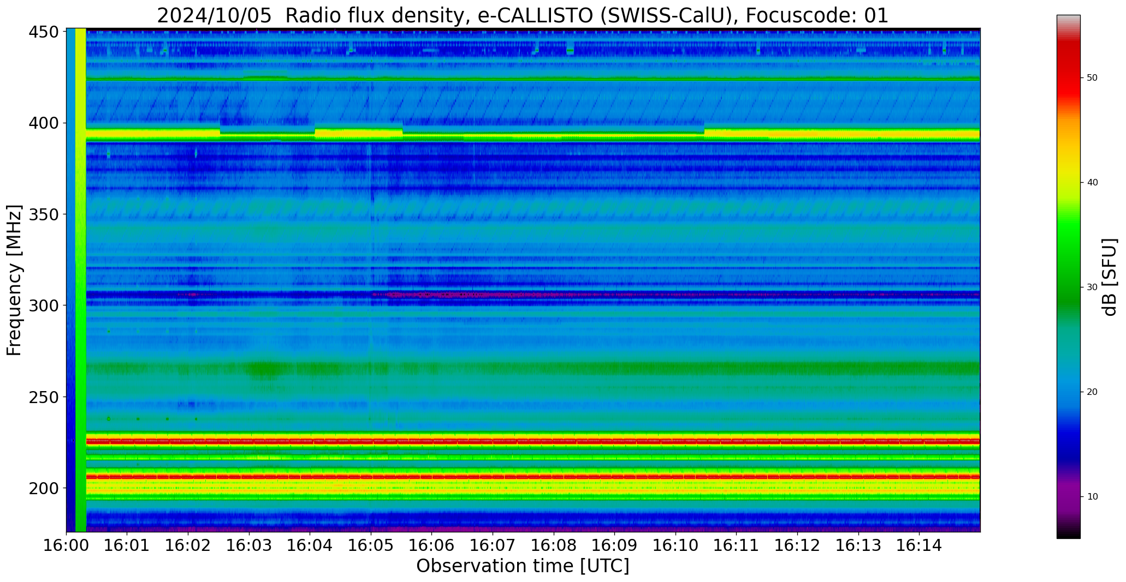
Task: Click the 'Observation time [UTC]' axis label
Action: (x=523, y=566)
